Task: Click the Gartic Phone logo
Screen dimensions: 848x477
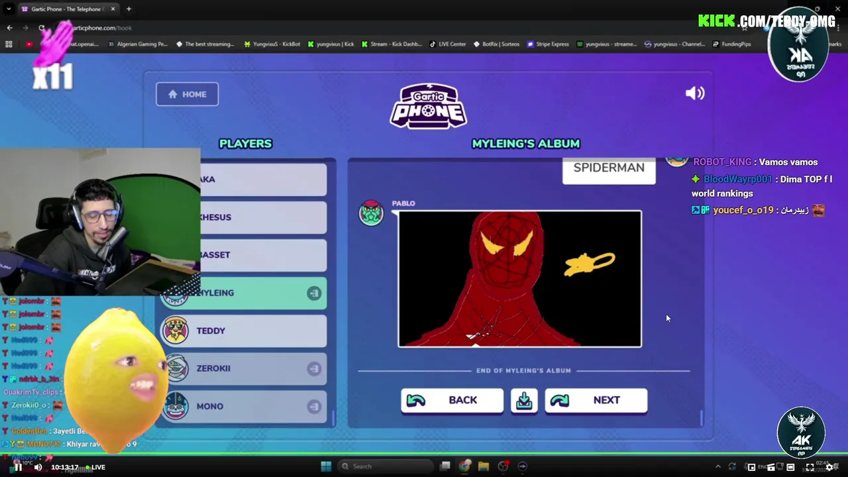Action: (428, 106)
